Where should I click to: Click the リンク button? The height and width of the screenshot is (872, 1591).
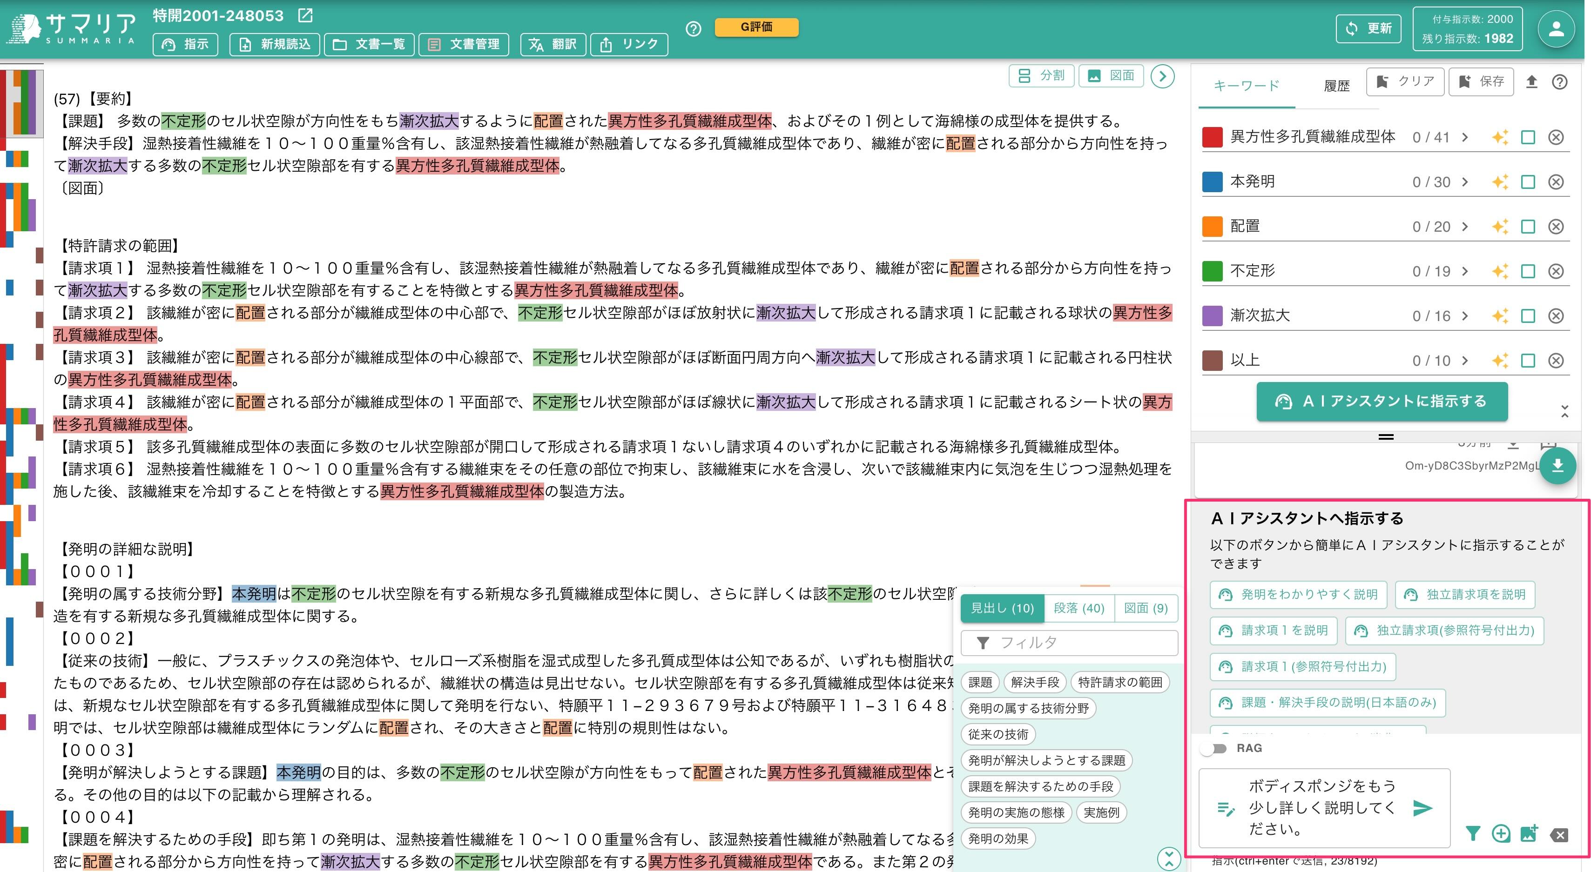pyautogui.click(x=629, y=45)
